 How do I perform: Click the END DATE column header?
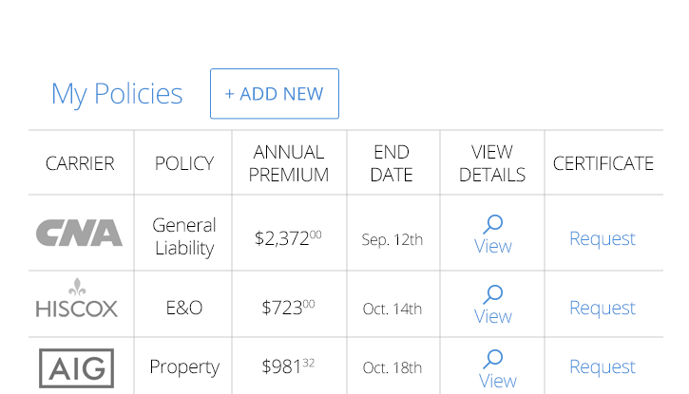(392, 163)
